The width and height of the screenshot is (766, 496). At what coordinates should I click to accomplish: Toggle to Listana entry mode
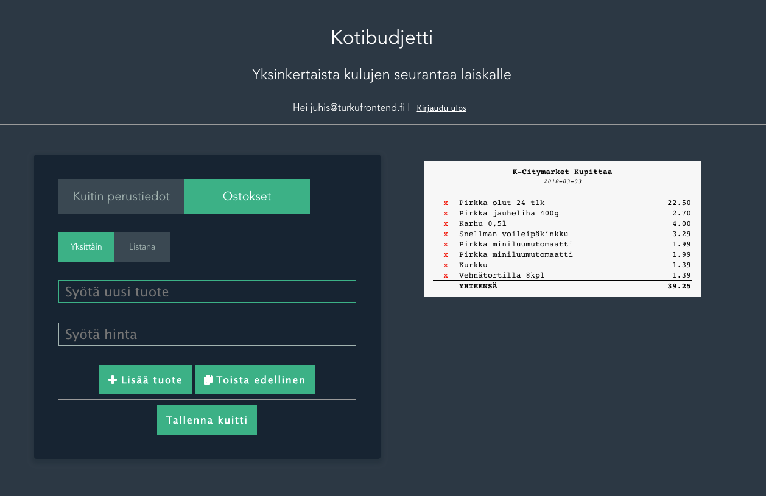(x=142, y=246)
